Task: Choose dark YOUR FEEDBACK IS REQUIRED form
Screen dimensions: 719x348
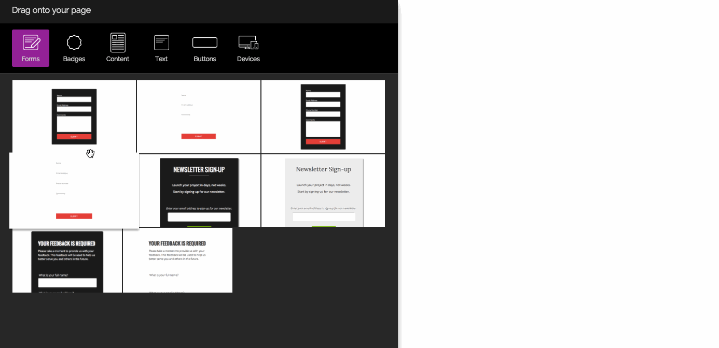Action: click(67, 260)
